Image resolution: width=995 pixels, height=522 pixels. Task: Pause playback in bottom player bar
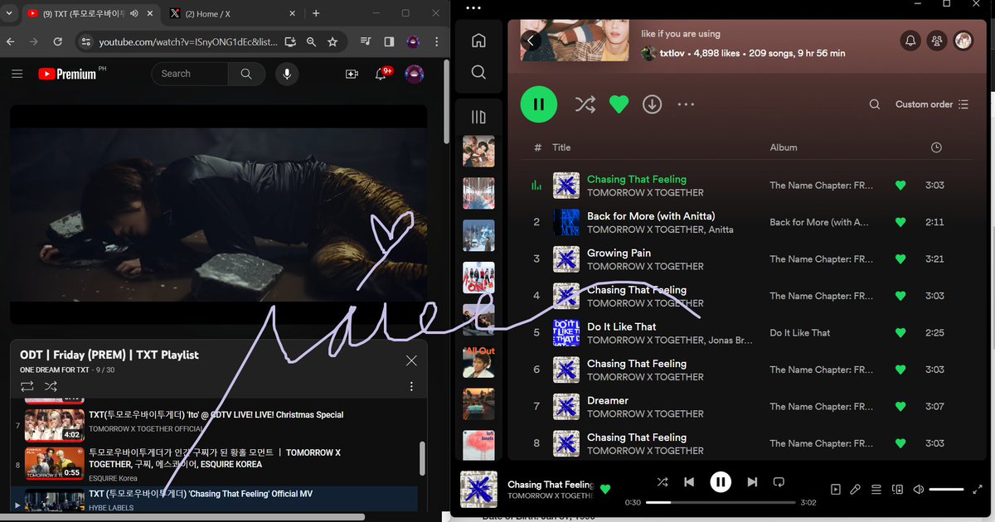tap(721, 481)
